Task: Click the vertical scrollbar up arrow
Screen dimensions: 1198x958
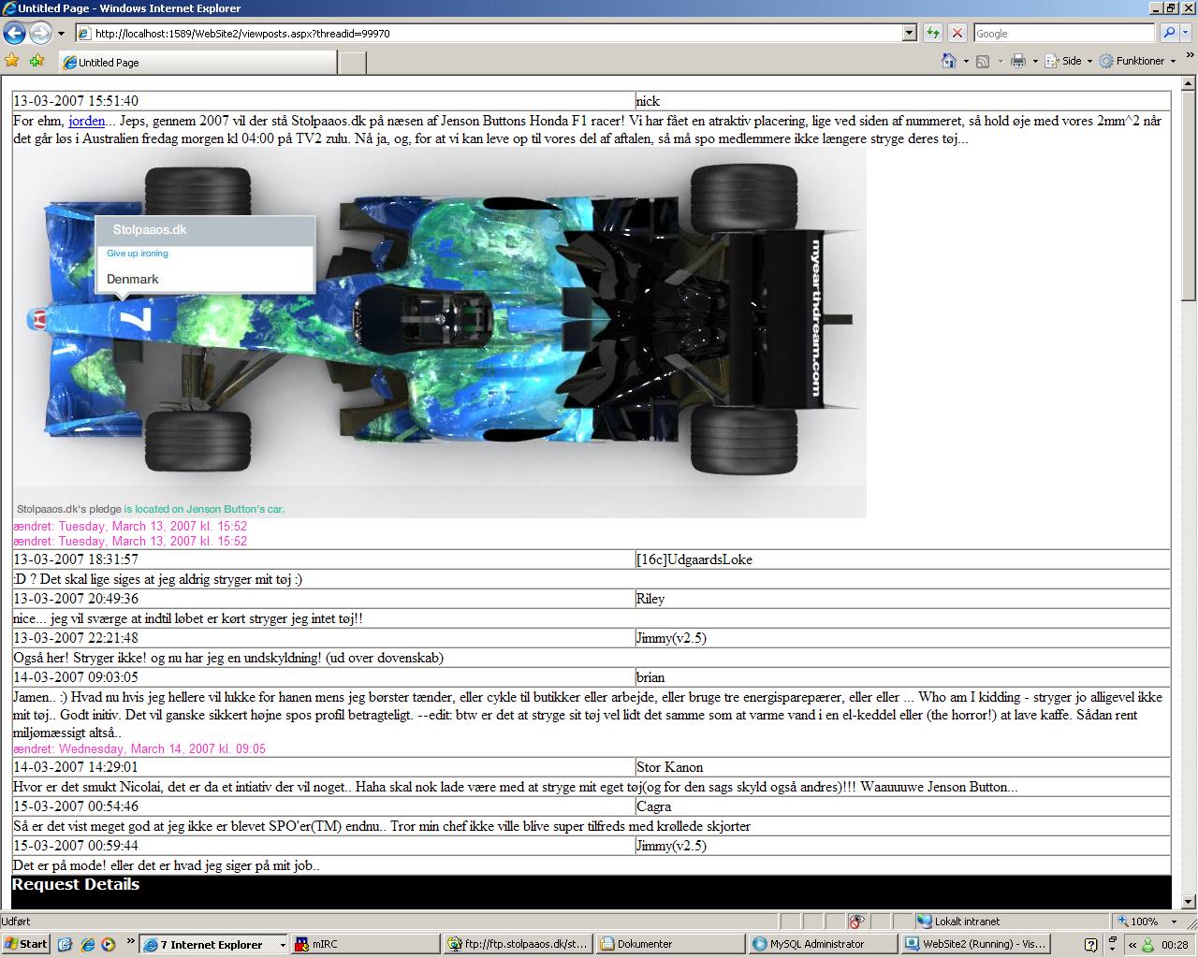Action: coord(1189,83)
